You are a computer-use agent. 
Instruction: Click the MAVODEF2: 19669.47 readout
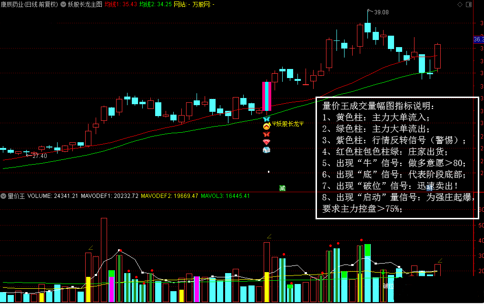click(x=169, y=196)
